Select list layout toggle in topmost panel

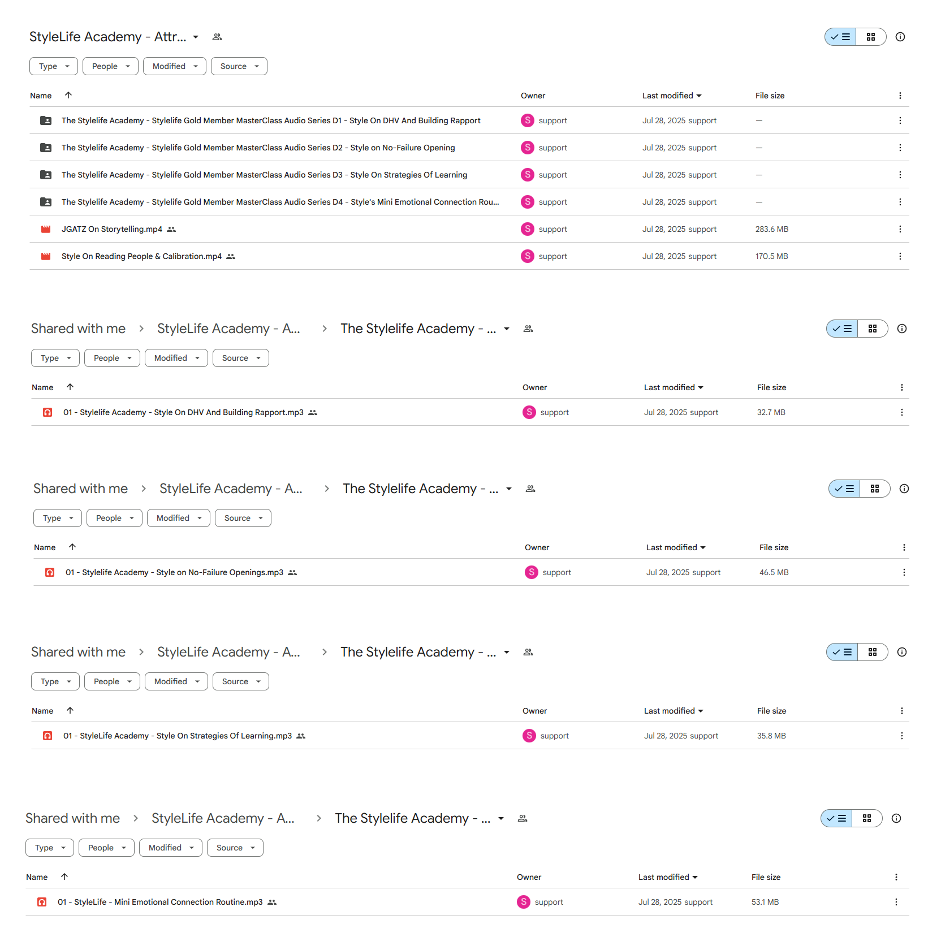point(840,37)
